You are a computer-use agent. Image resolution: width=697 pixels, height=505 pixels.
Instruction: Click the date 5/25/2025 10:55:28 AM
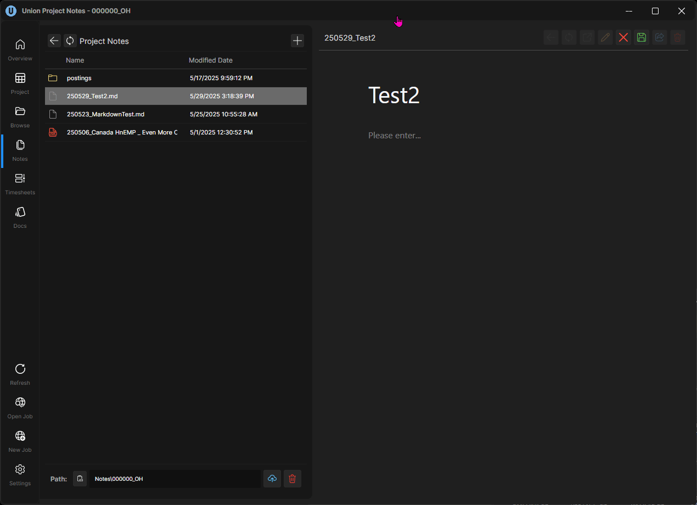coord(223,114)
